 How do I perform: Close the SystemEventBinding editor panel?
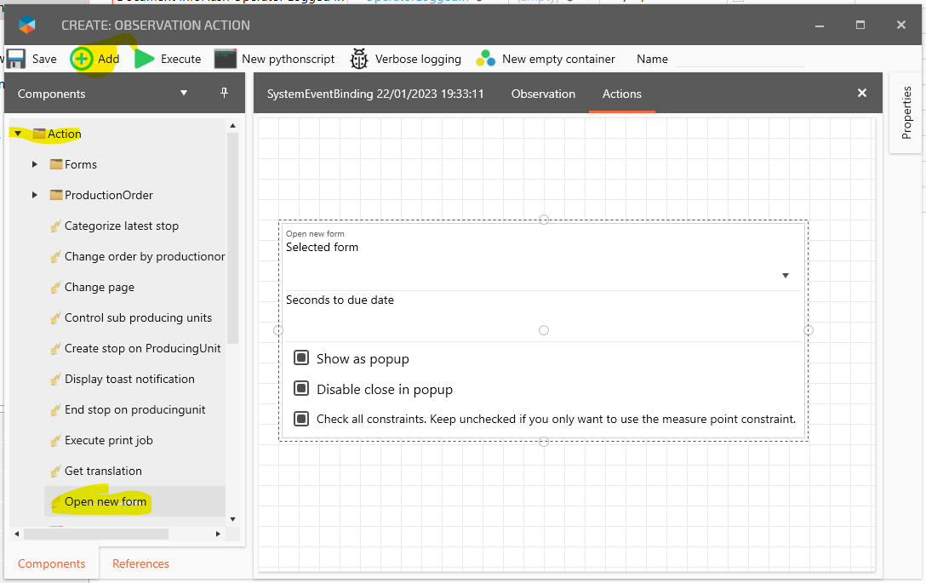[x=861, y=93]
